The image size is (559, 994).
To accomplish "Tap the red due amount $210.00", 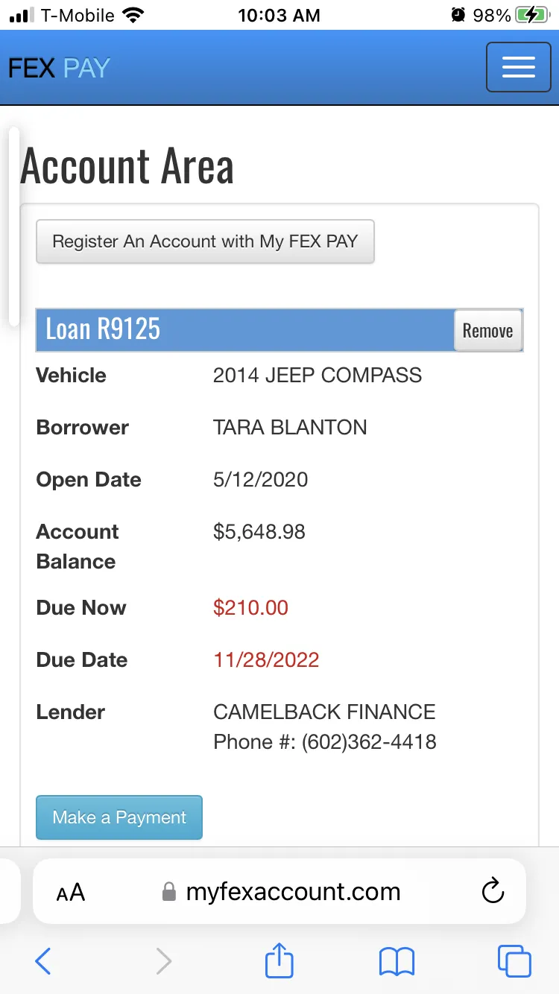I will (x=250, y=607).
